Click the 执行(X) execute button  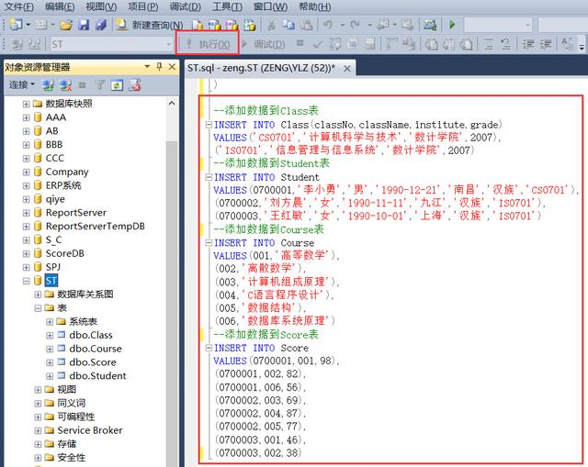click(x=208, y=44)
